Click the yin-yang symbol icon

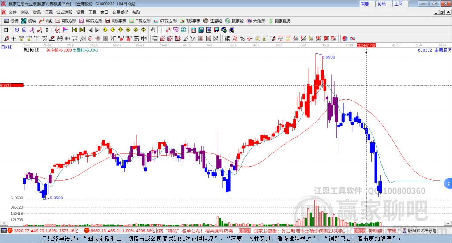[x=345, y=38]
